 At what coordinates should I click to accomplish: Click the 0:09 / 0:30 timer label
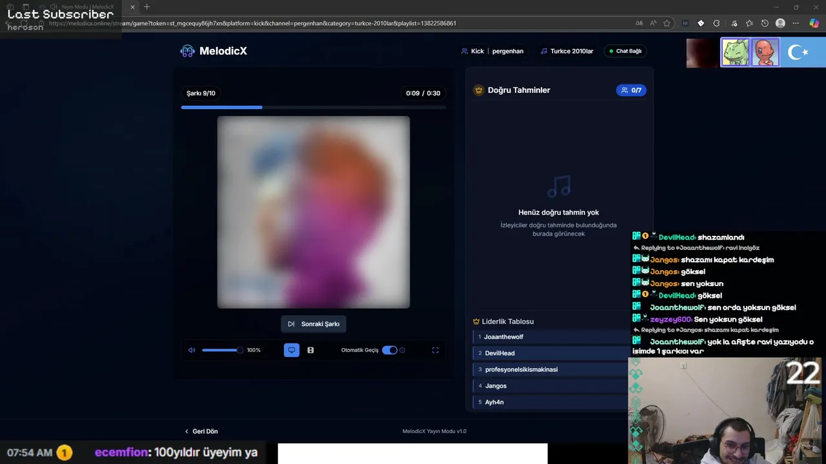pyautogui.click(x=423, y=93)
